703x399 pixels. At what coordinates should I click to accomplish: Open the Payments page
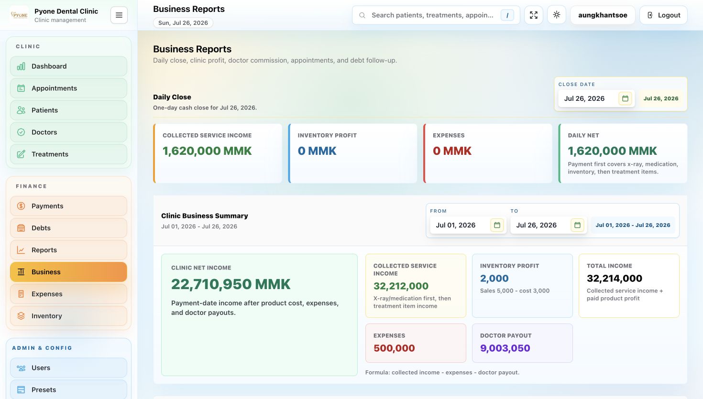68,206
